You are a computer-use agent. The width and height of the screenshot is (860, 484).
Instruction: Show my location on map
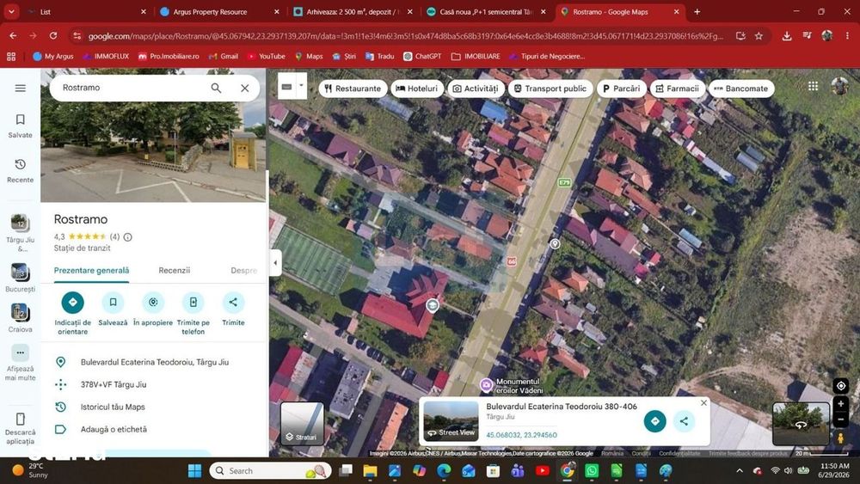(841, 385)
